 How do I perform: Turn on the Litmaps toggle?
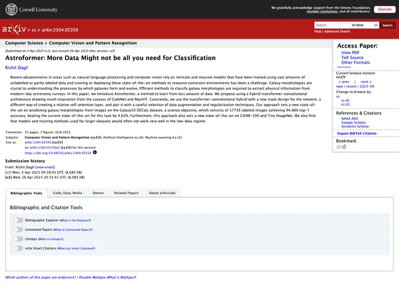pos(18,239)
